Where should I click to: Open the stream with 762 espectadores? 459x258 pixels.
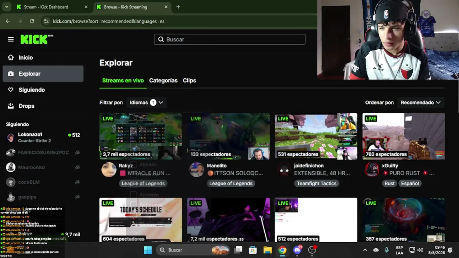click(404, 137)
